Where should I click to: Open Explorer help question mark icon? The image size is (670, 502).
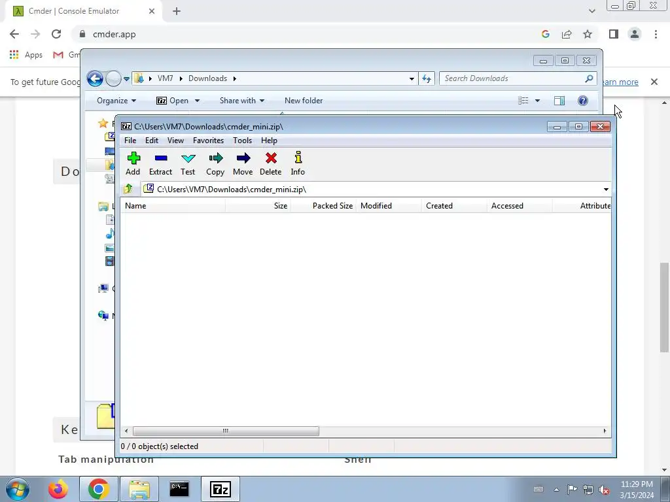pyautogui.click(x=583, y=101)
